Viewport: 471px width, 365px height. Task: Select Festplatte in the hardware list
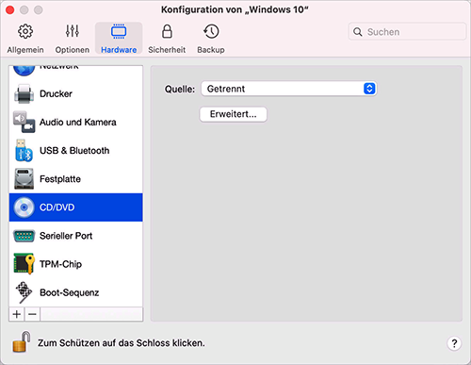point(76,179)
